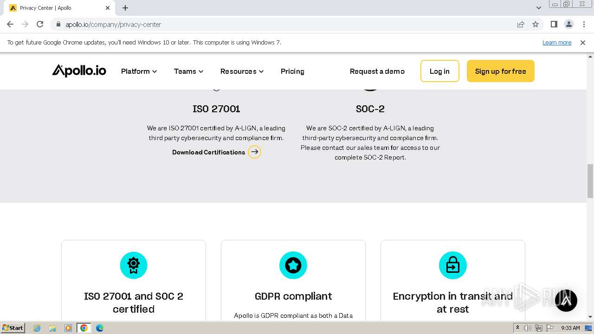
Task: Go back to the previous page
Action: 10,24
